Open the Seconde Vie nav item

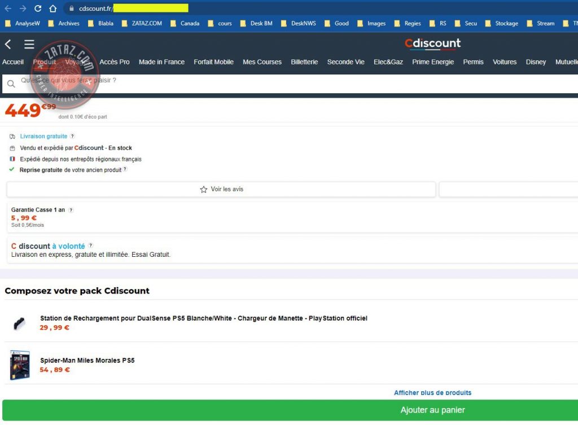[x=346, y=62]
